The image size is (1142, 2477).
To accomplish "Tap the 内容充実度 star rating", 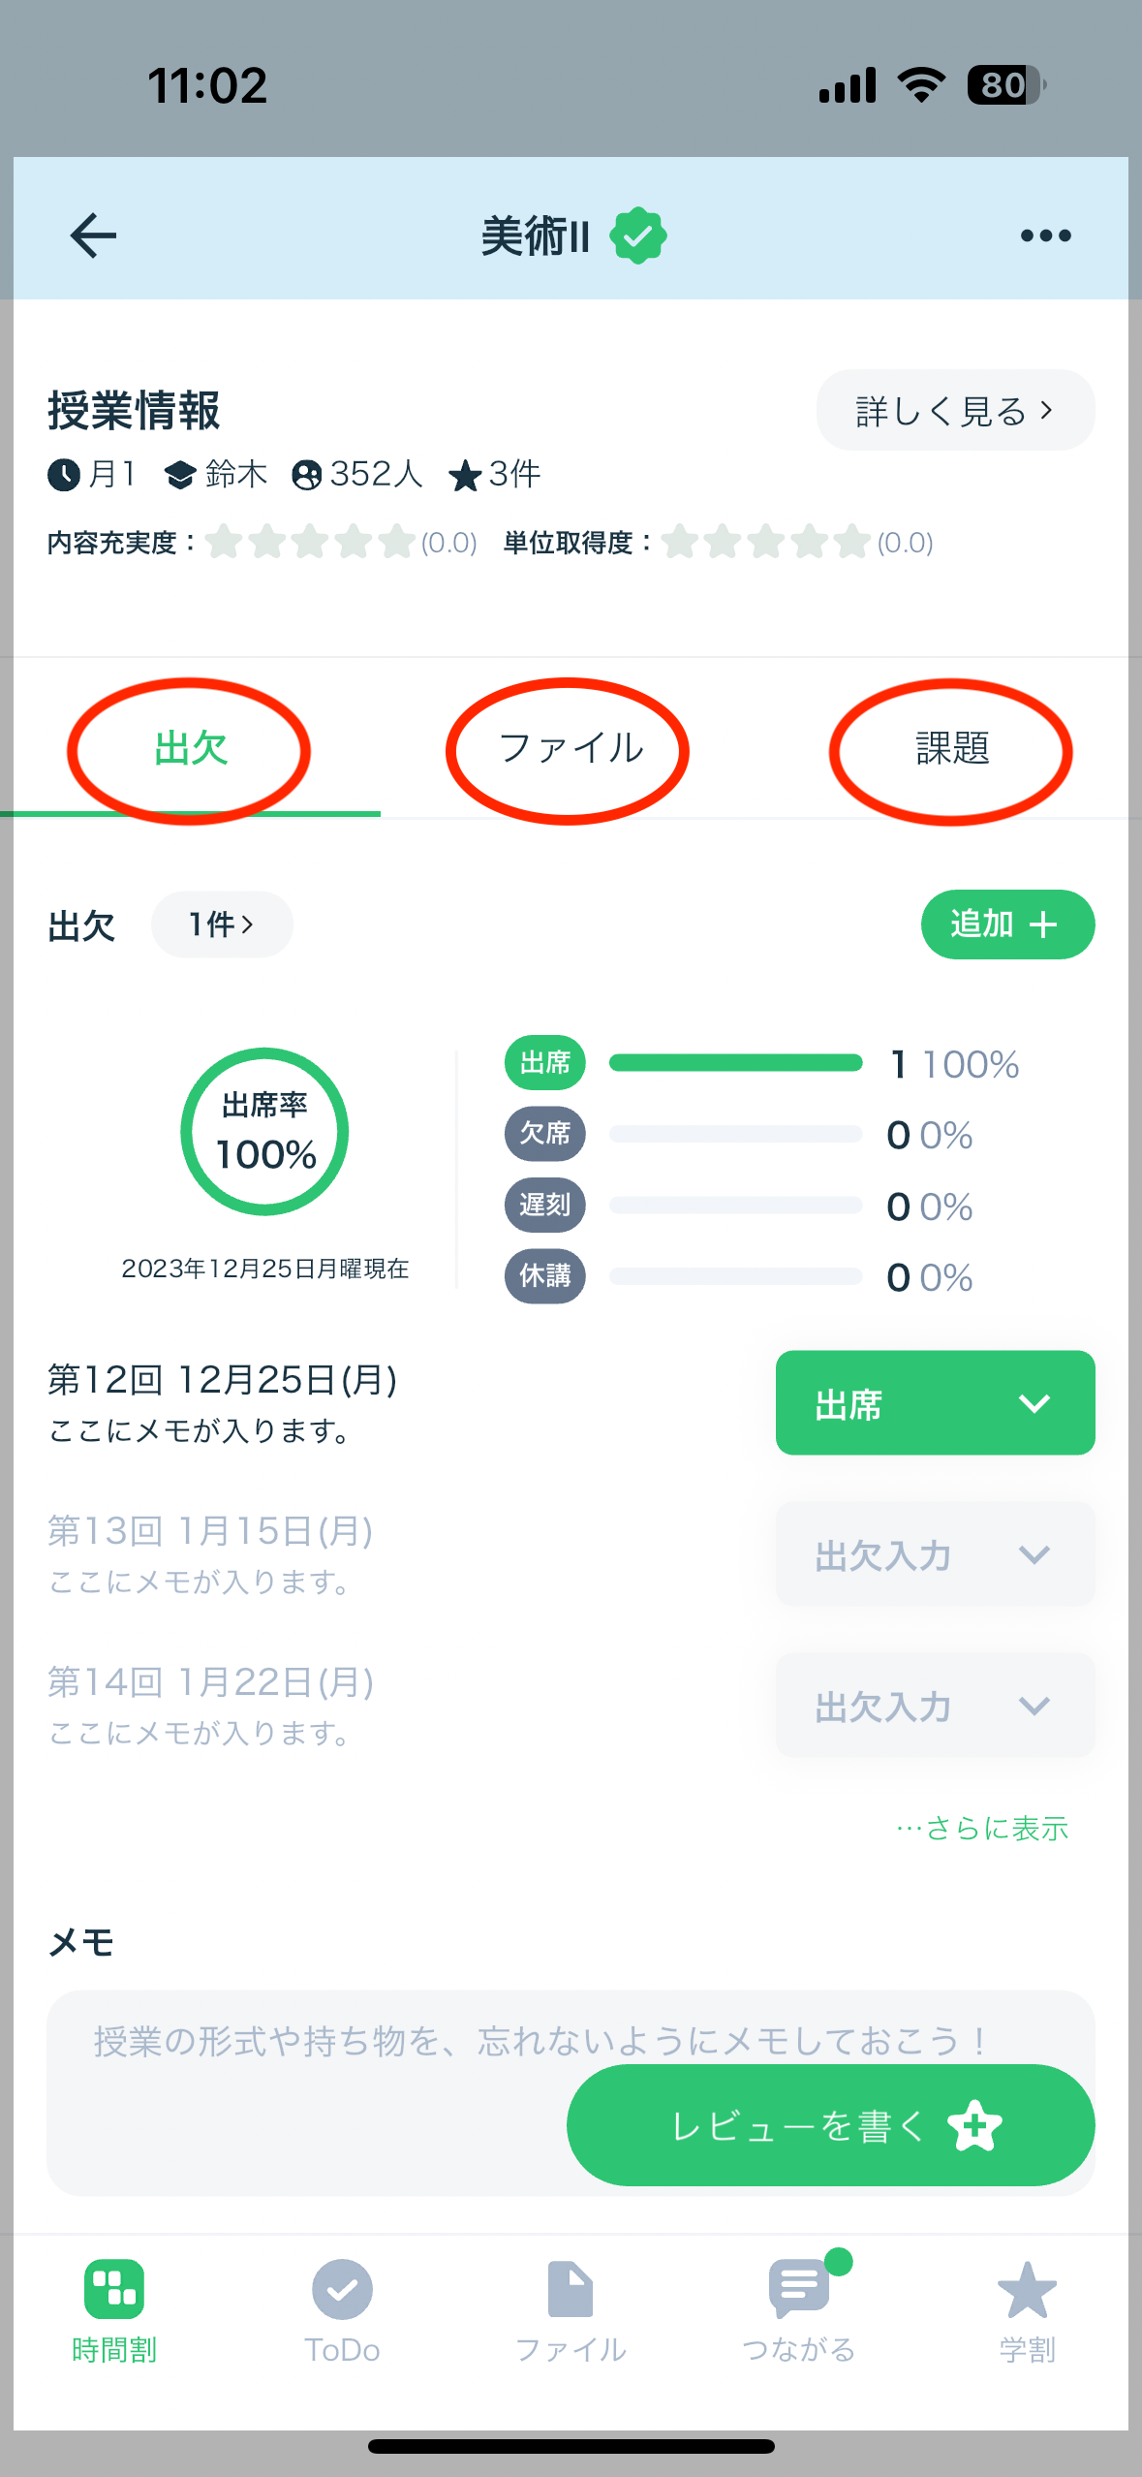I will (310, 542).
